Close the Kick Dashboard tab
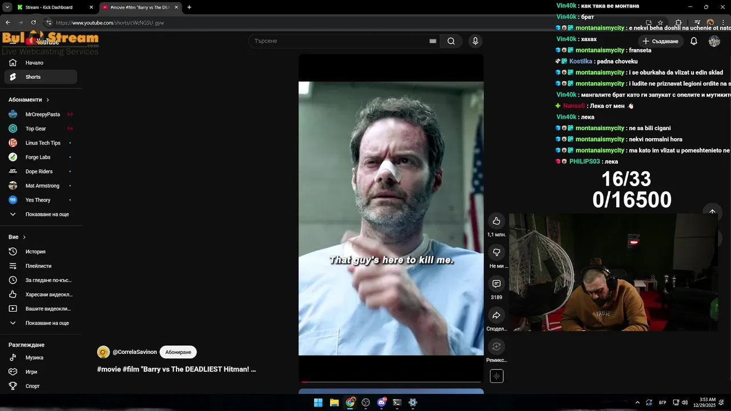The width and height of the screenshot is (731, 411). click(91, 7)
